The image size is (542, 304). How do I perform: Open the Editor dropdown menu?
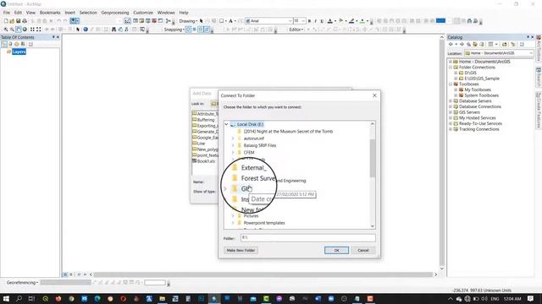[296, 30]
